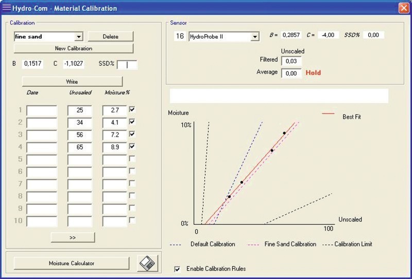The width and height of the screenshot is (412, 279).
Task: Disable the Enable Calibration Rules checkbox
Action: 178,269
